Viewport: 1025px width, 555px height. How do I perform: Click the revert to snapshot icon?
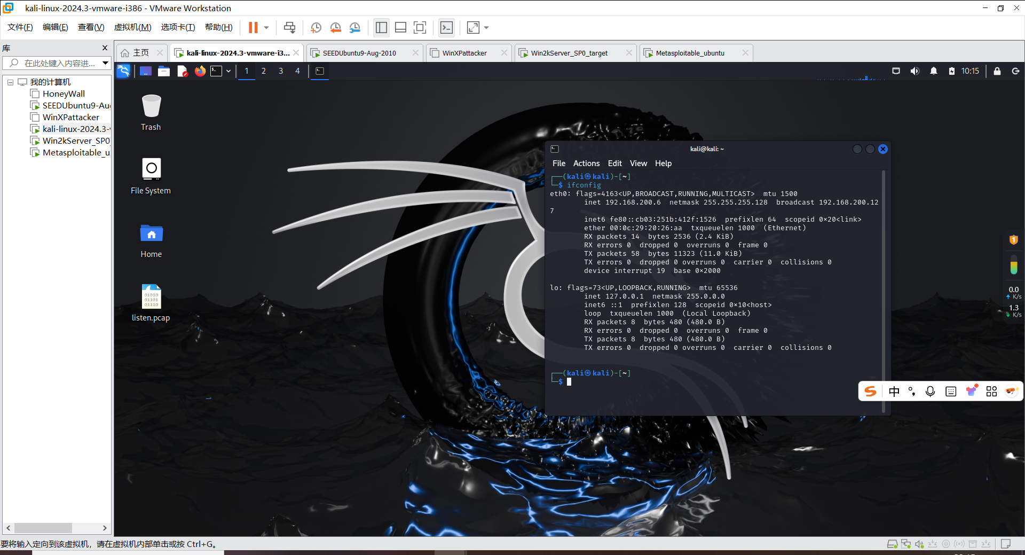[335, 28]
